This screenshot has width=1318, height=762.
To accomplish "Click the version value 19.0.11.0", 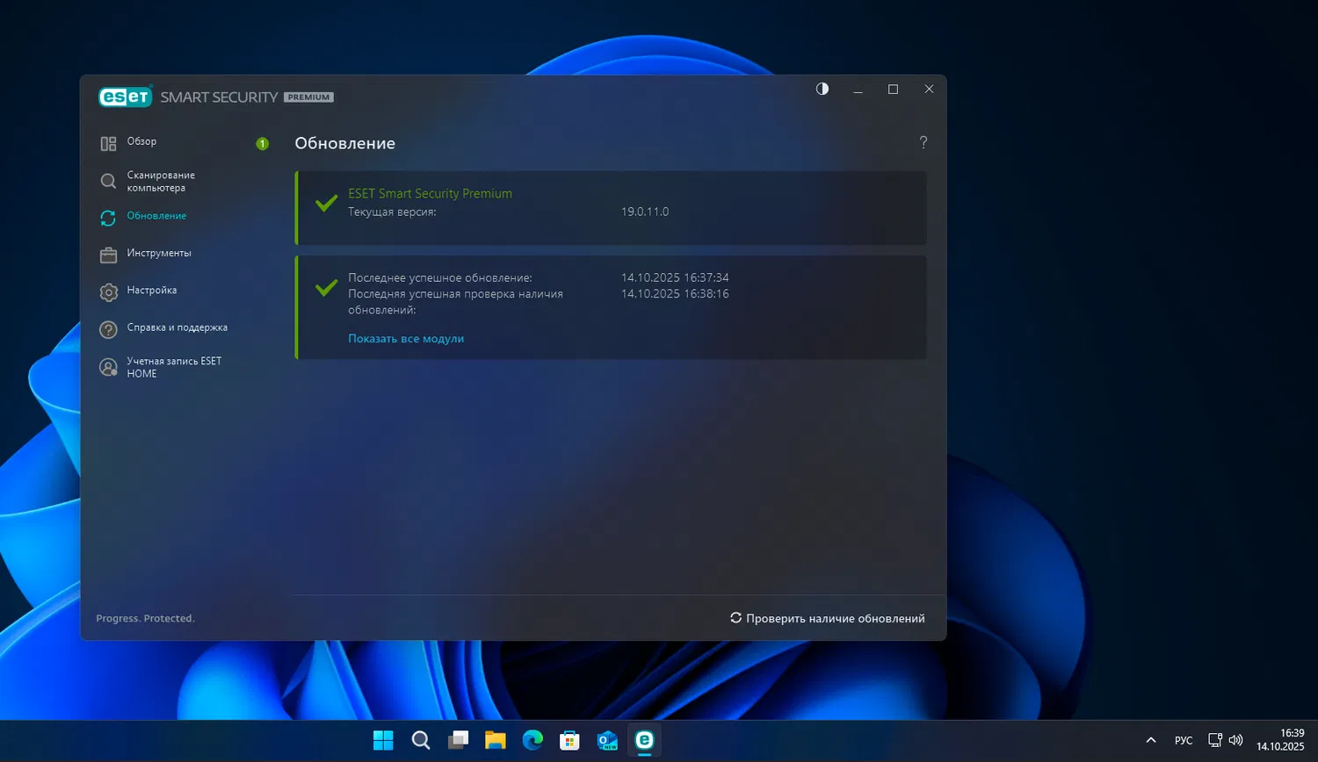I will click(x=645, y=212).
